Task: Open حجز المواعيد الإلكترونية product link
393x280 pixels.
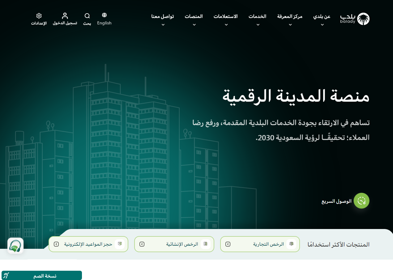Action: click(x=88, y=244)
